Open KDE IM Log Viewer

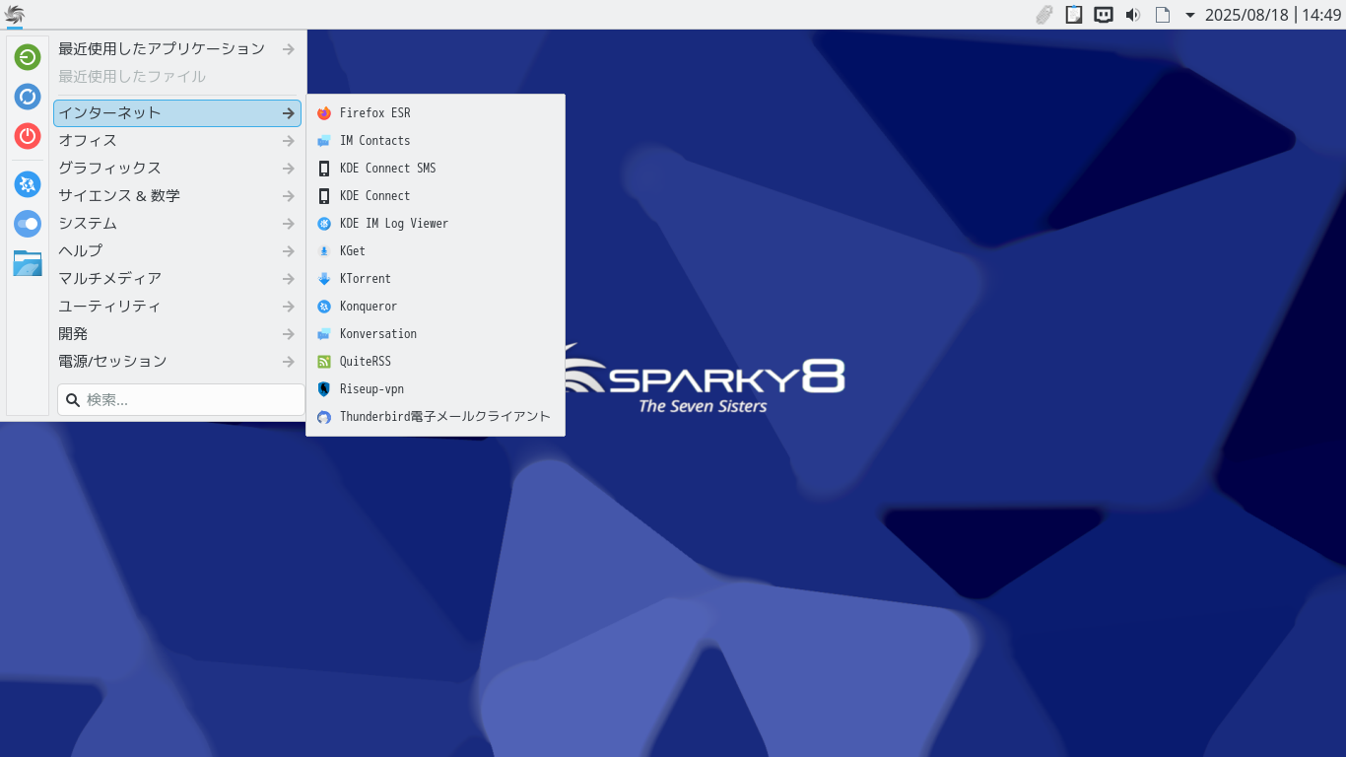click(436, 224)
